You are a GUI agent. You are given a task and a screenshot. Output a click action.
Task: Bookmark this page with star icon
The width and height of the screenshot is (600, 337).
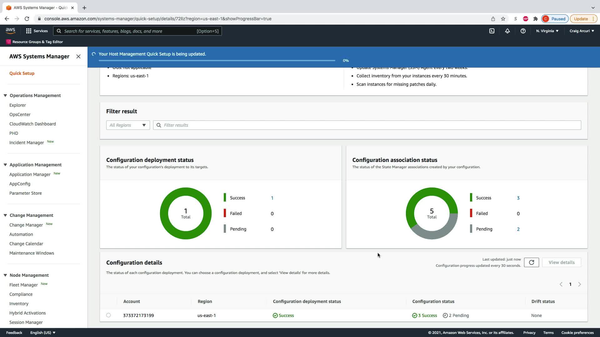(x=503, y=19)
